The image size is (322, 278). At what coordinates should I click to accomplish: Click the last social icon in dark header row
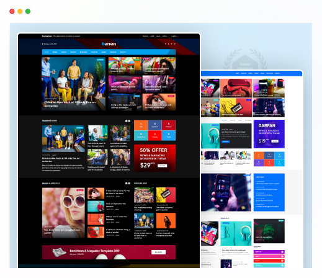174,44
